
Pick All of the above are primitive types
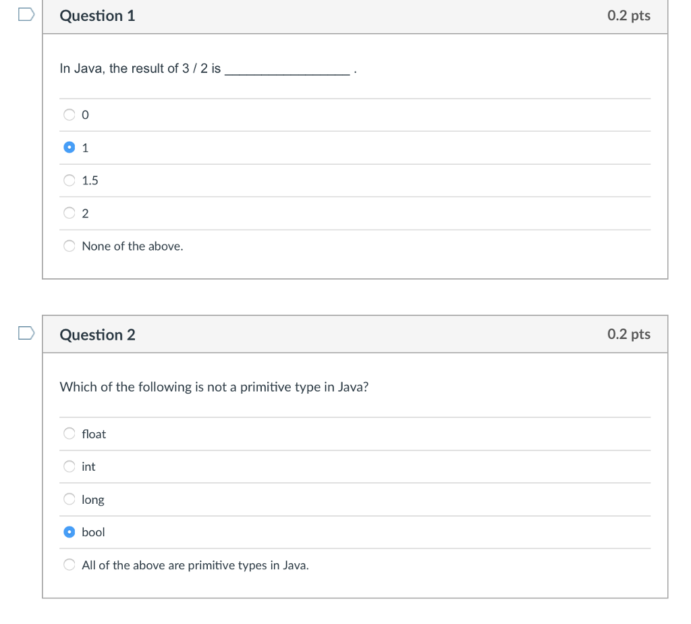[69, 564]
